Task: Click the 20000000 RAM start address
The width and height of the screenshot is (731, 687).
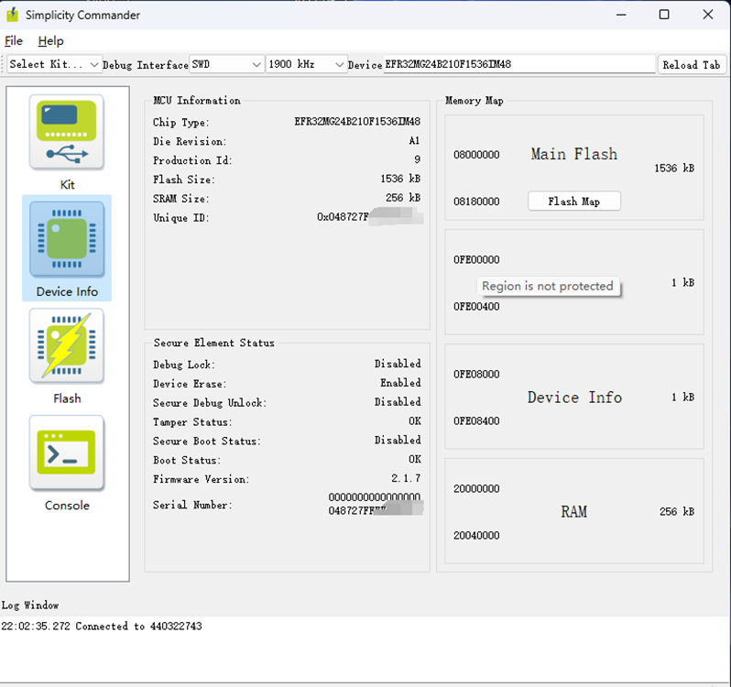Action: click(476, 489)
